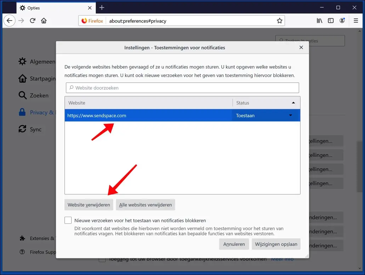
Task: Close the notification permissions dialog
Action: (301, 47)
